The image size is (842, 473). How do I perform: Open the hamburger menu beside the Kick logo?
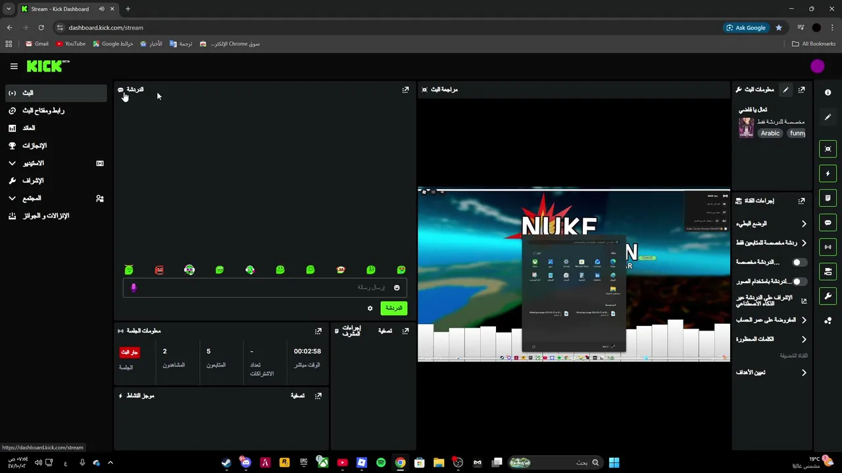coord(14,66)
